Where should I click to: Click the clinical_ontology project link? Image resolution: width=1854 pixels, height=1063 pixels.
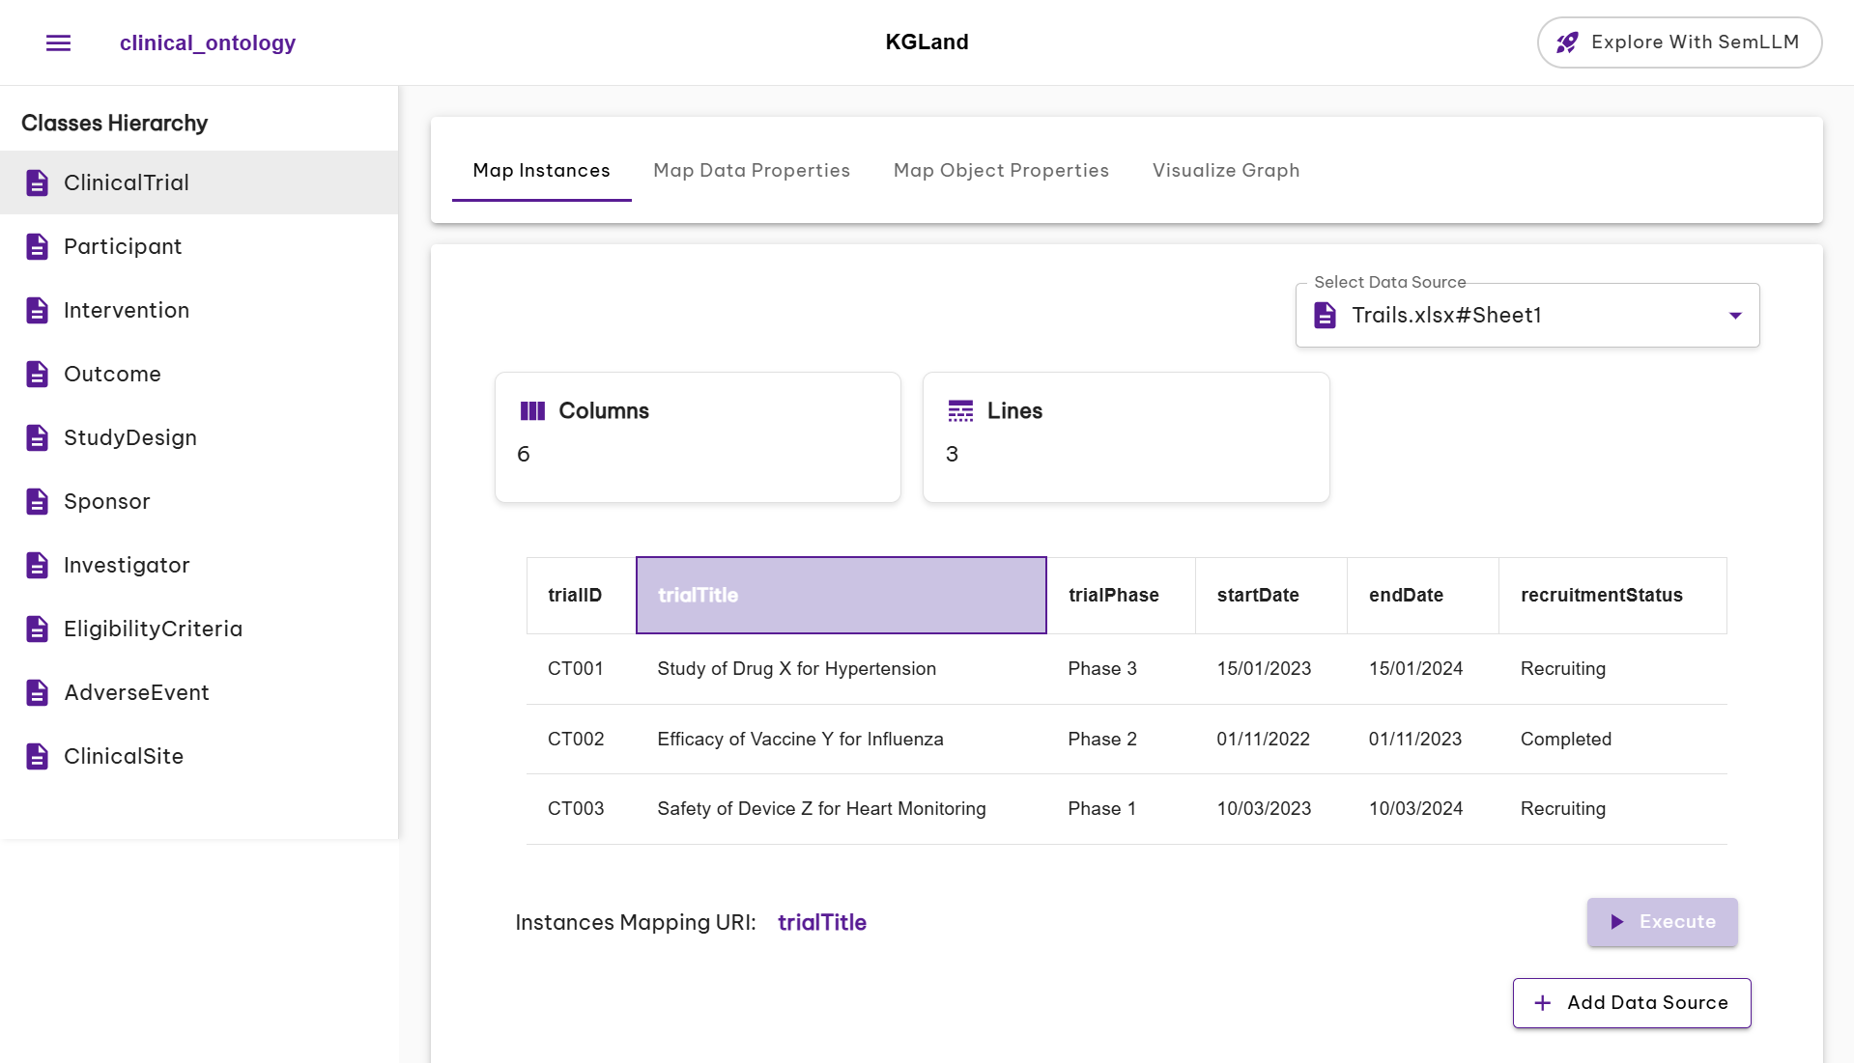(x=208, y=42)
